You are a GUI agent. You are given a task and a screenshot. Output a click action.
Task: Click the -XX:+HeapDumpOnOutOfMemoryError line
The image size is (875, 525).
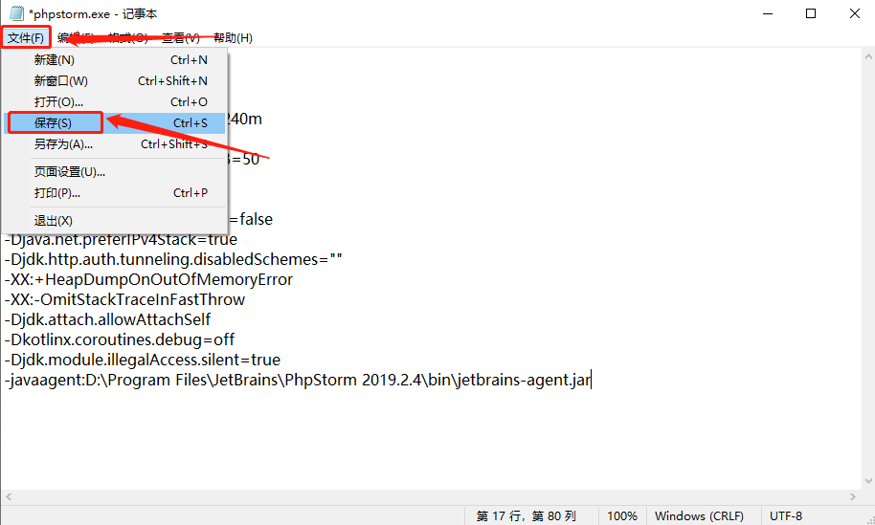[149, 280]
